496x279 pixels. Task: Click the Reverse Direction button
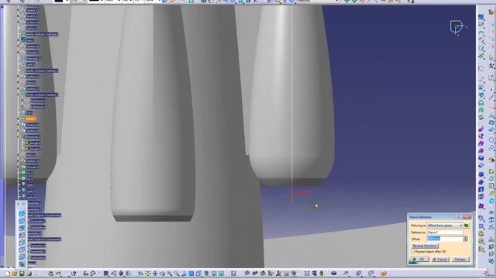point(425,246)
